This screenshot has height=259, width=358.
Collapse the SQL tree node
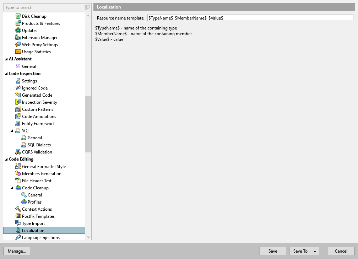pyautogui.click(x=12, y=130)
